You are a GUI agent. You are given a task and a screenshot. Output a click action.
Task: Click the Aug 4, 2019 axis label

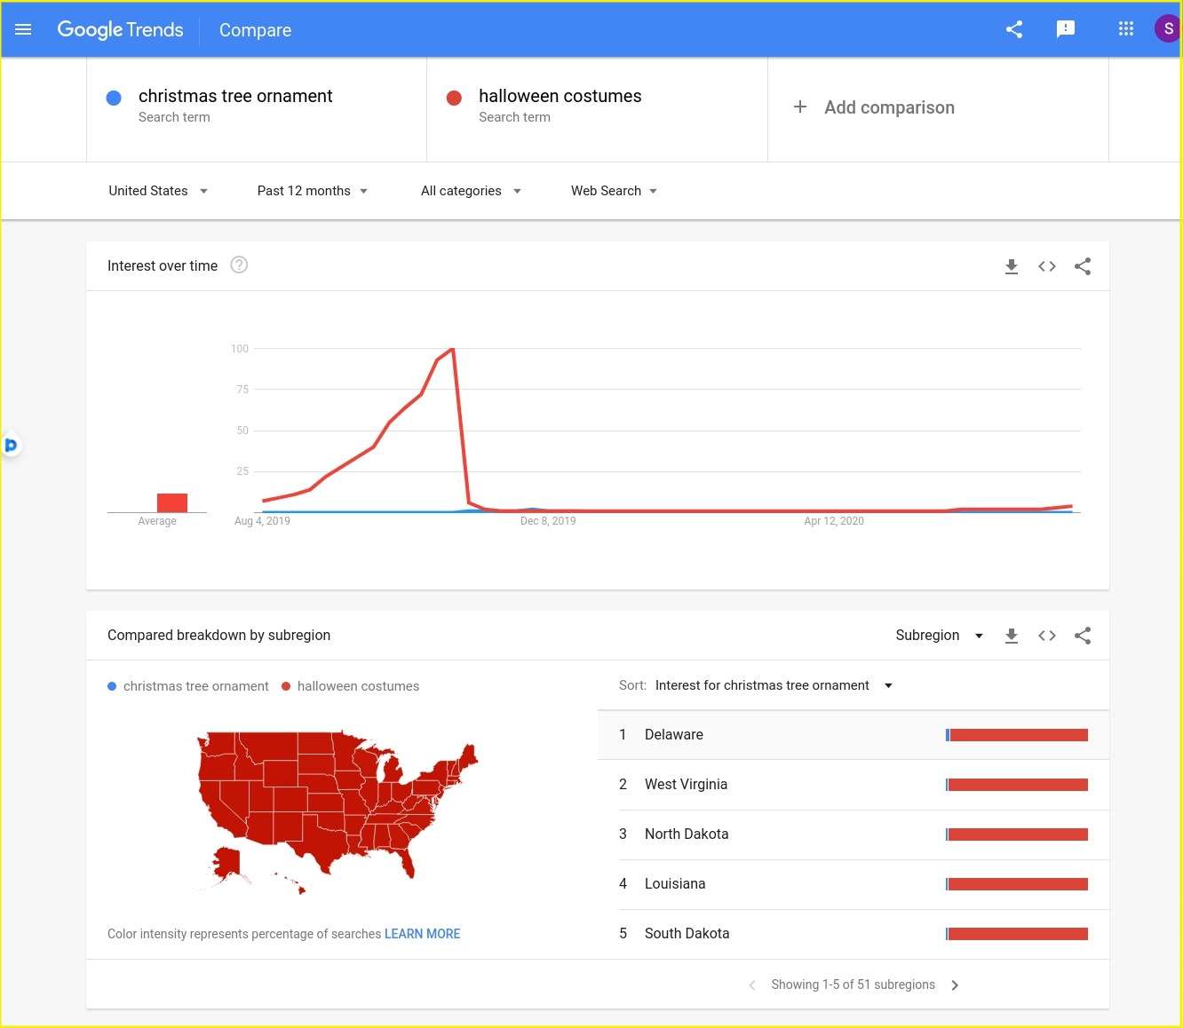tap(262, 521)
